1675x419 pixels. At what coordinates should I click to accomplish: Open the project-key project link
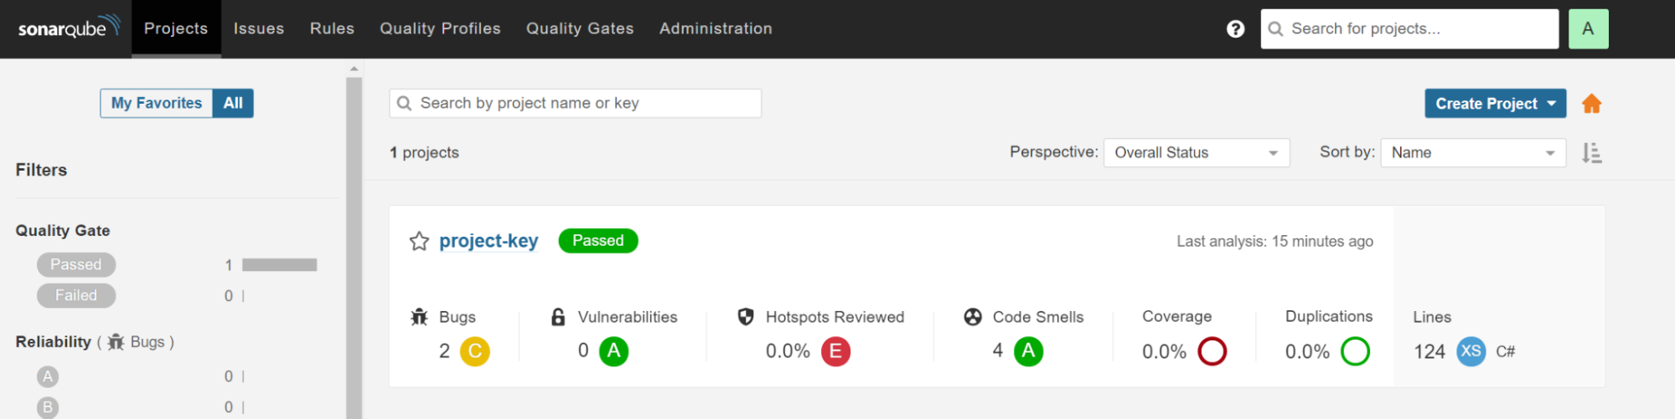(489, 241)
